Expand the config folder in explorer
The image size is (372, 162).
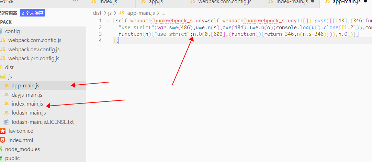pyautogui.click(x=43, y=31)
